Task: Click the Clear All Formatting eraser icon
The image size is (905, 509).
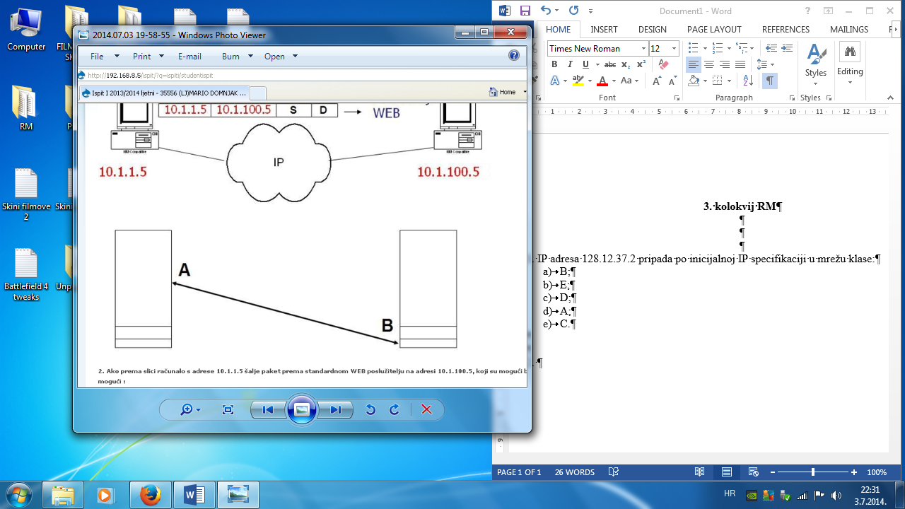Action: click(662, 64)
